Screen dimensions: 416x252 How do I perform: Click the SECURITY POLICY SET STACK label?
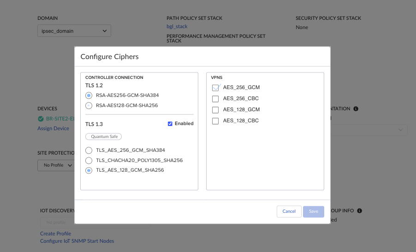pos(328,18)
